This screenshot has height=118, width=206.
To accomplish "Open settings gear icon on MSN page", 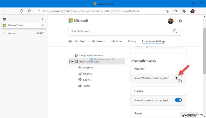I will (180, 21).
